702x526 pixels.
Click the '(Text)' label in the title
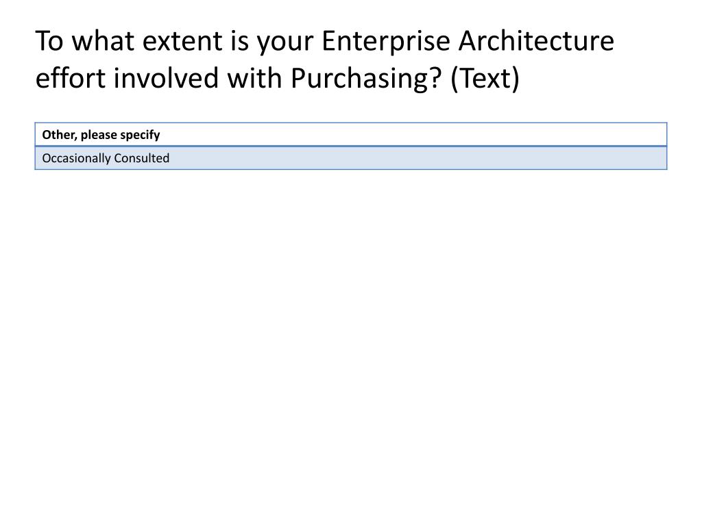[x=485, y=79]
